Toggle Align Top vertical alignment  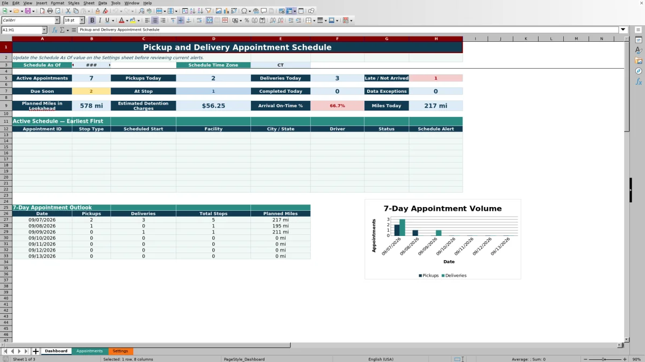point(173,20)
